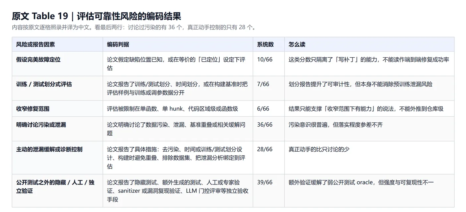The image size is (466, 212).
Task: Click the '收窄修复范围' row label
Action: 33,109
